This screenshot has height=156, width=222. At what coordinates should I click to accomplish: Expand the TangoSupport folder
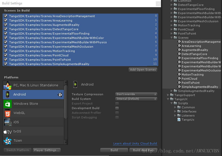click(x=168, y=95)
